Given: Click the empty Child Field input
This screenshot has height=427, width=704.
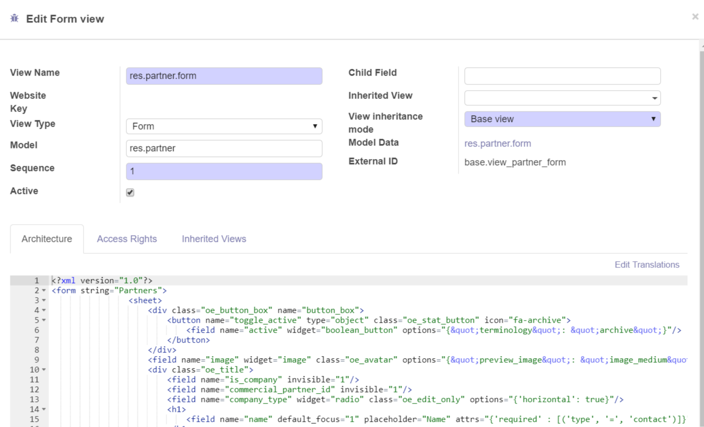Looking at the screenshot, I should tap(562, 76).
